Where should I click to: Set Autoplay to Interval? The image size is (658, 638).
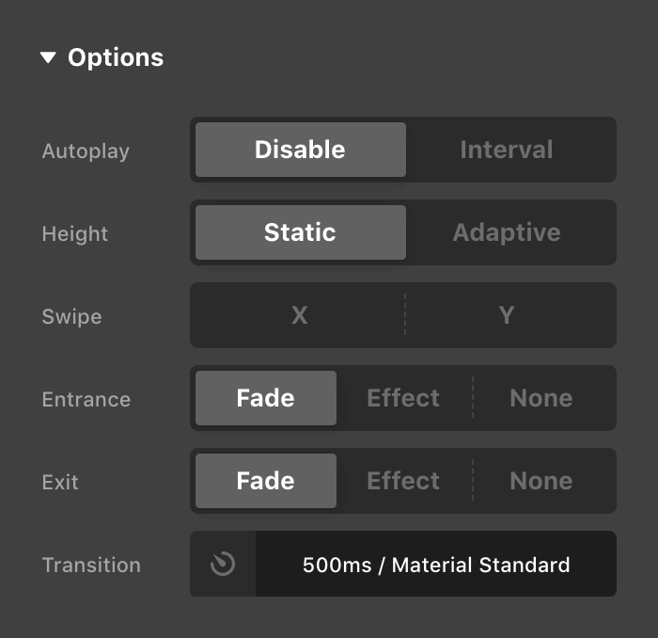(x=507, y=150)
